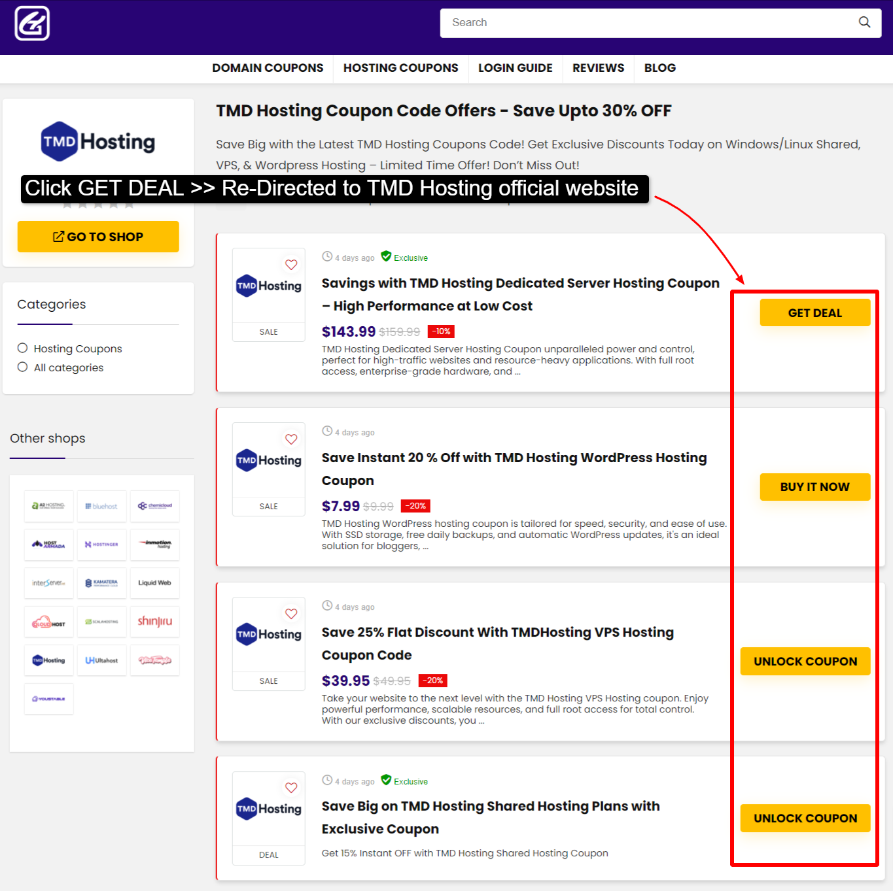Click the $7.99 price text
893x891 pixels.
(341, 506)
